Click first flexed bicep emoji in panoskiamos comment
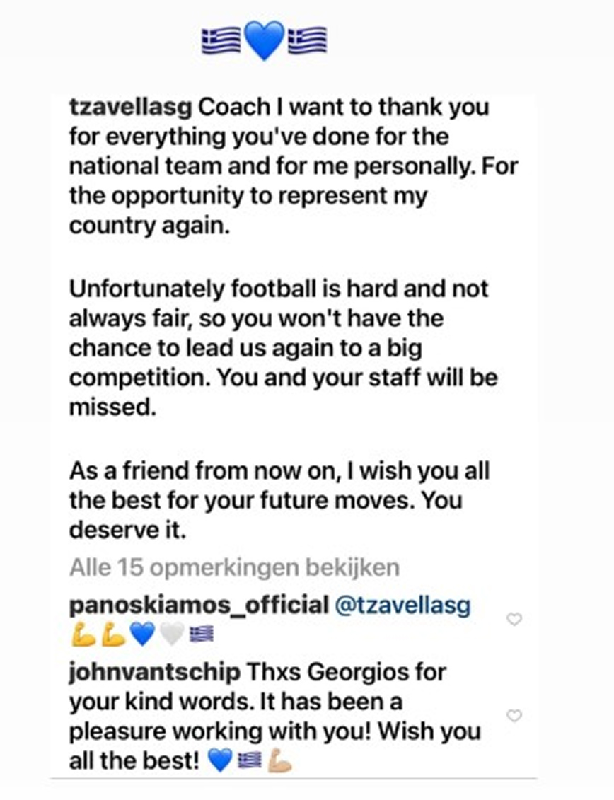614x800 pixels. [x=82, y=637]
